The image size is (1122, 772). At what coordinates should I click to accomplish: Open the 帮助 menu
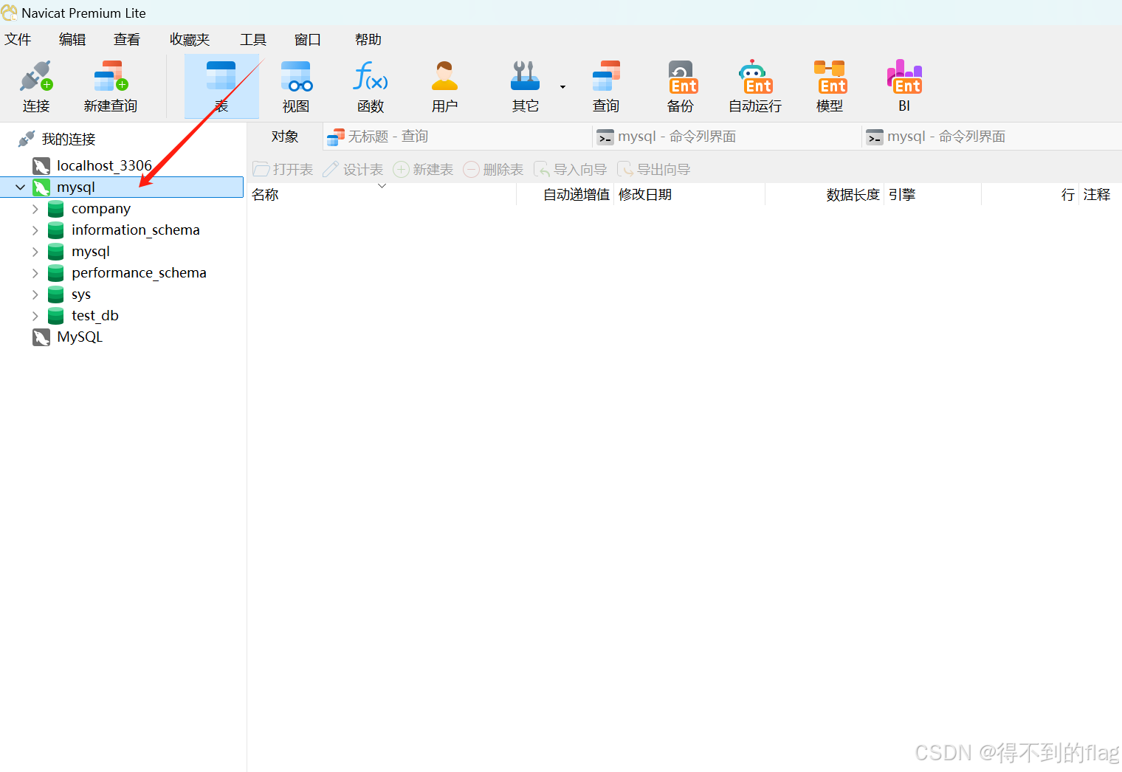[368, 39]
